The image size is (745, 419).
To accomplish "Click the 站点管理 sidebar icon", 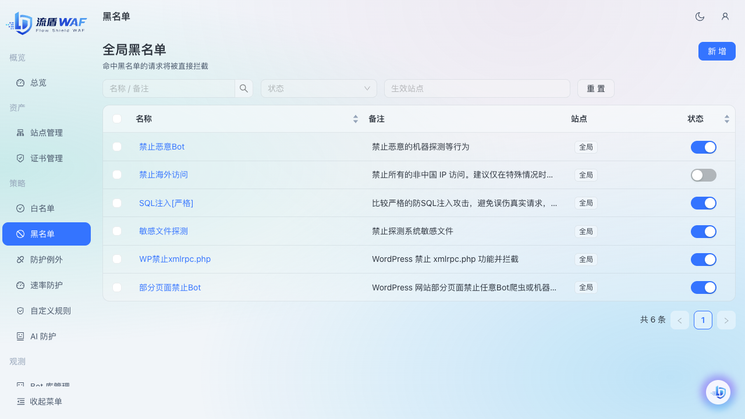I will point(20,133).
